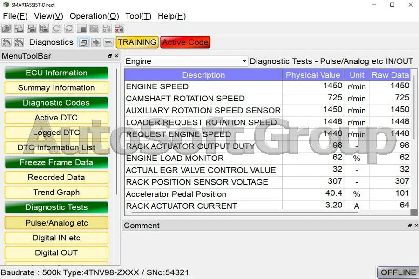Select the REQUEST ENGINE SPEED row
This screenshot has height=279, width=419.
(x=268, y=134)
